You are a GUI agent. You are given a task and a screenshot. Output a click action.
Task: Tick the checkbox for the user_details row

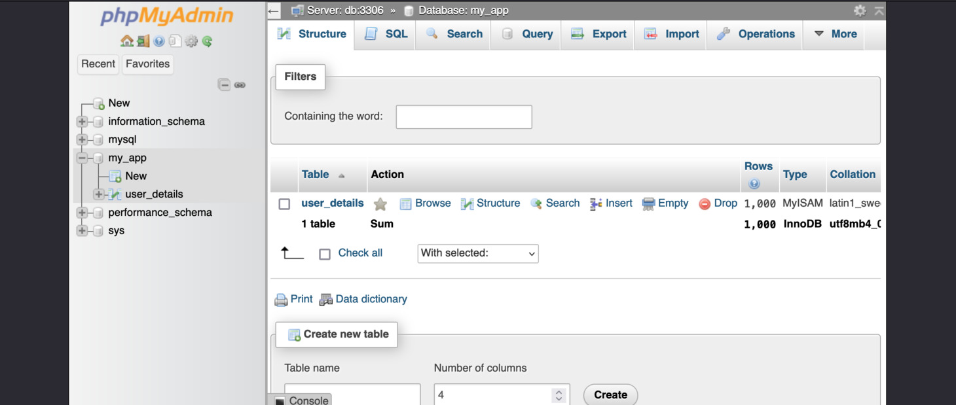[284, 204]
